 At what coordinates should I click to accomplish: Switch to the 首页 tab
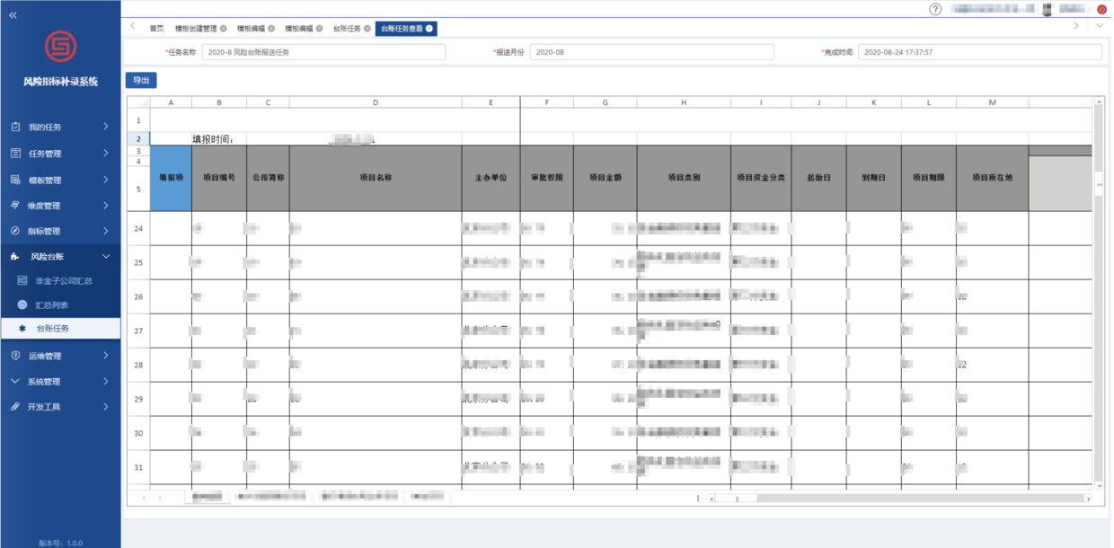tap(156, 29)
